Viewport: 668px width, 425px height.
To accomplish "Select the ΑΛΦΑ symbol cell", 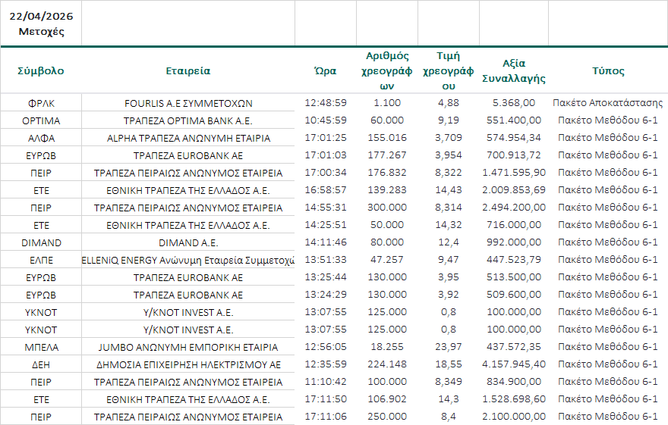I will pyautogui.click(x=41, y=138).
